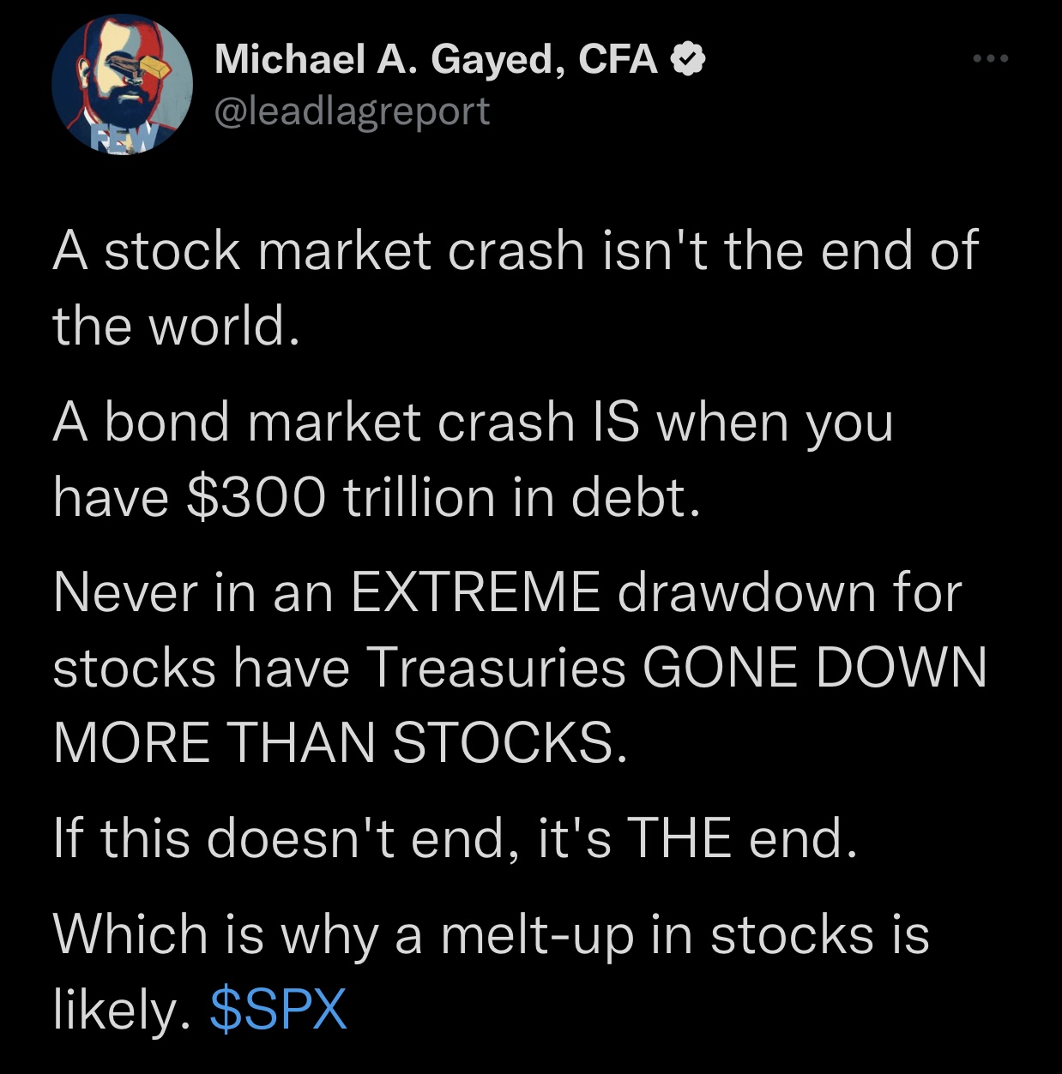The width and height of the screenshot is (1062, 1074).
Task: Click the 'GONE DOWN' text
Action: pos(814,667)
